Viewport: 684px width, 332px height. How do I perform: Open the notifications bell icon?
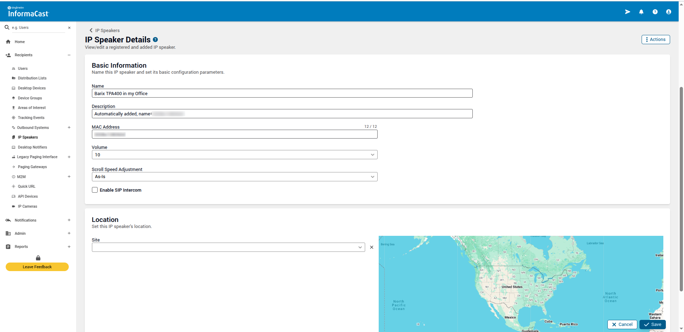(641, 12)
